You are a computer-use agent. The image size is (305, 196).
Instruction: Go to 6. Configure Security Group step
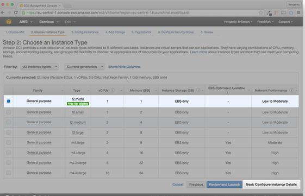click(176, 32)
